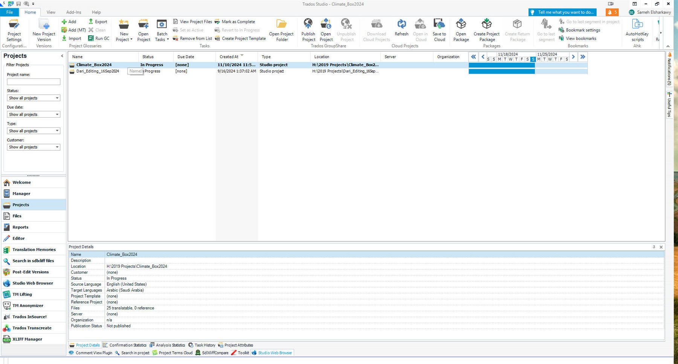Mark project as Complete
678x364 pixels.
(235, 22)
